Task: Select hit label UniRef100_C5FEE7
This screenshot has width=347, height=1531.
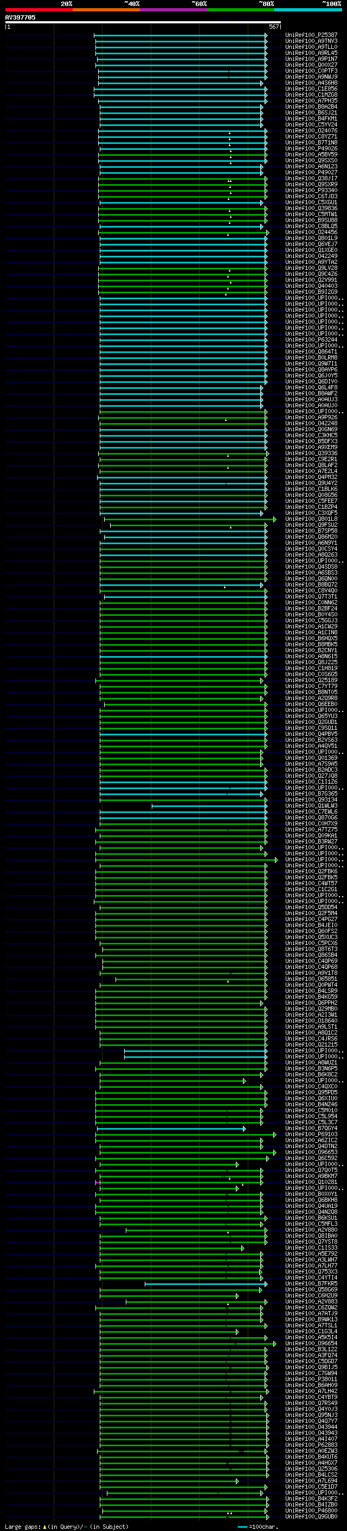Action: [311, 501]
